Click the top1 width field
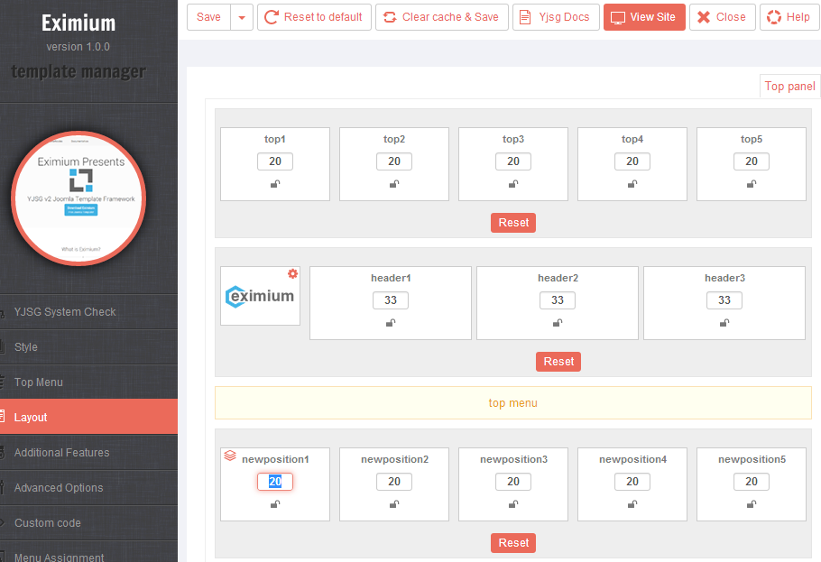Screen dimensions: 821x562 [275, 161]
